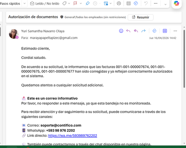Undo last action with curved arrow
Image resolution: width=186 pixels, height=148 pixels.
coord(146,3)
